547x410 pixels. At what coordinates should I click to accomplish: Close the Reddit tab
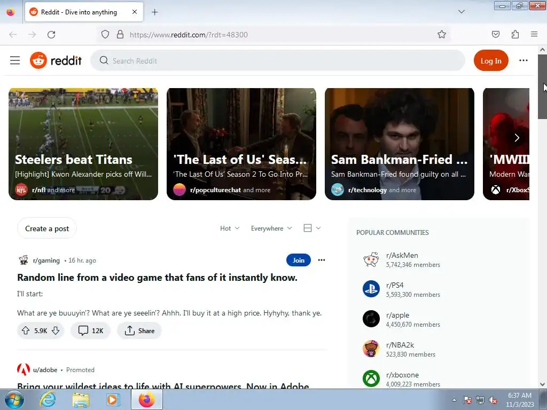tap(135, 12)
